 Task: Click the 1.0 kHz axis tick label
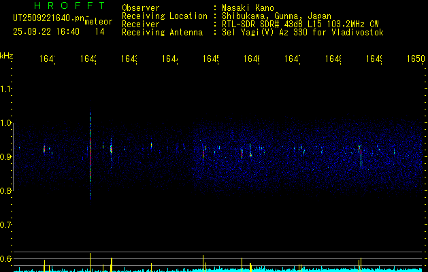click(5, 123)
